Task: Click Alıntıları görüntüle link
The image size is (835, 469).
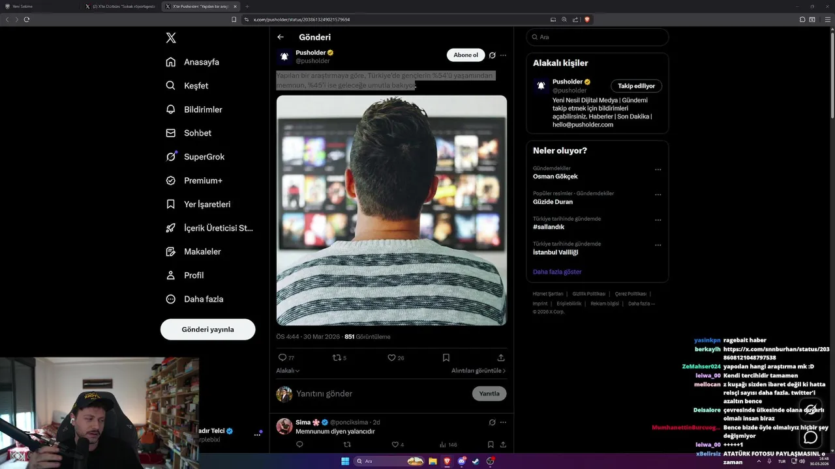Action: tap(478, 371)
